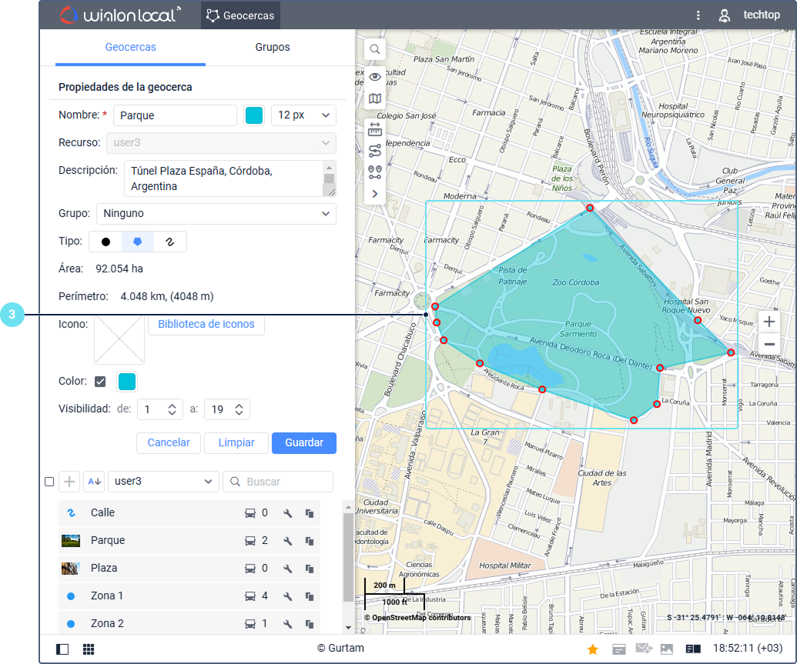This screenshot has height=664, width=797.
Task: Open the map search tool
Action: pyautogui.click(x=375, y=49)
